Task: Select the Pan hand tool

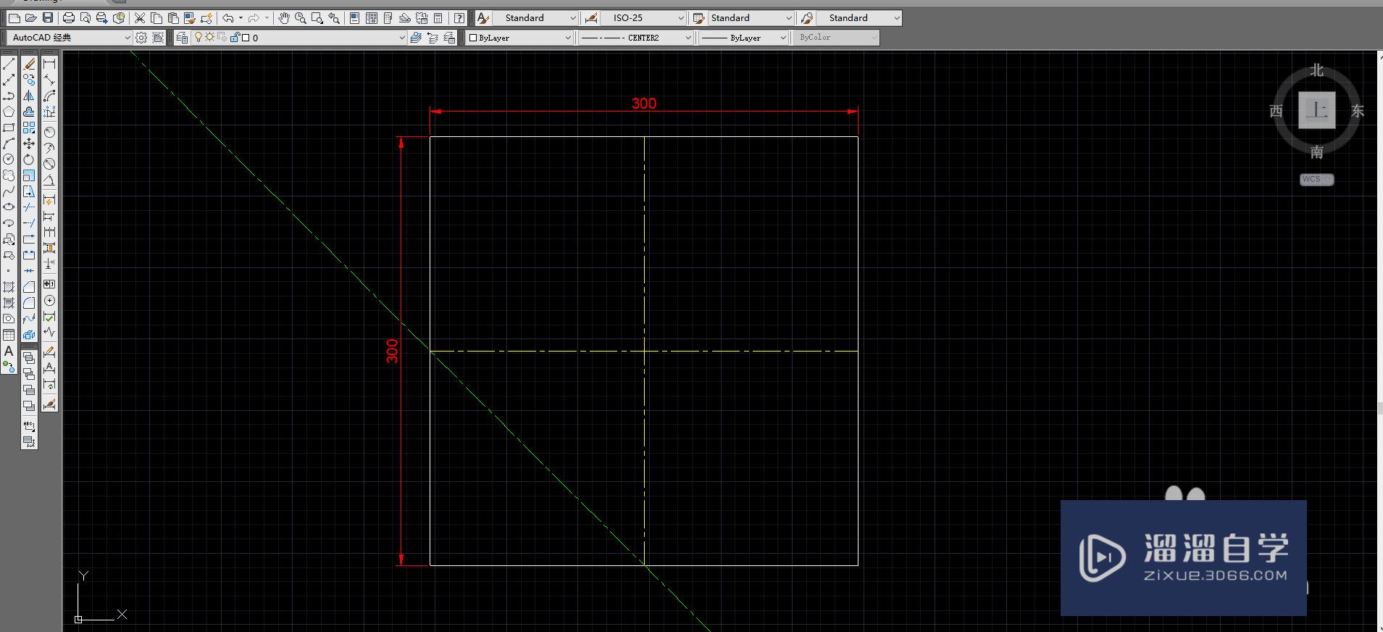Action: click(284, 18)
